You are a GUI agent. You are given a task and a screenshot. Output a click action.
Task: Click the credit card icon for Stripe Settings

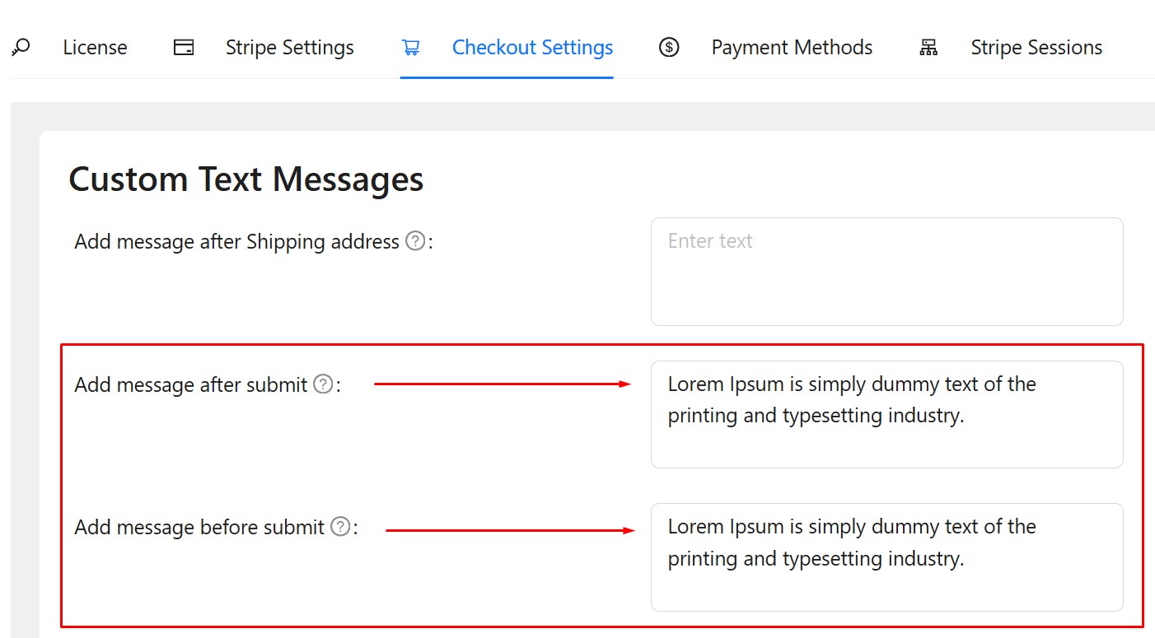(x=184, y=48)
